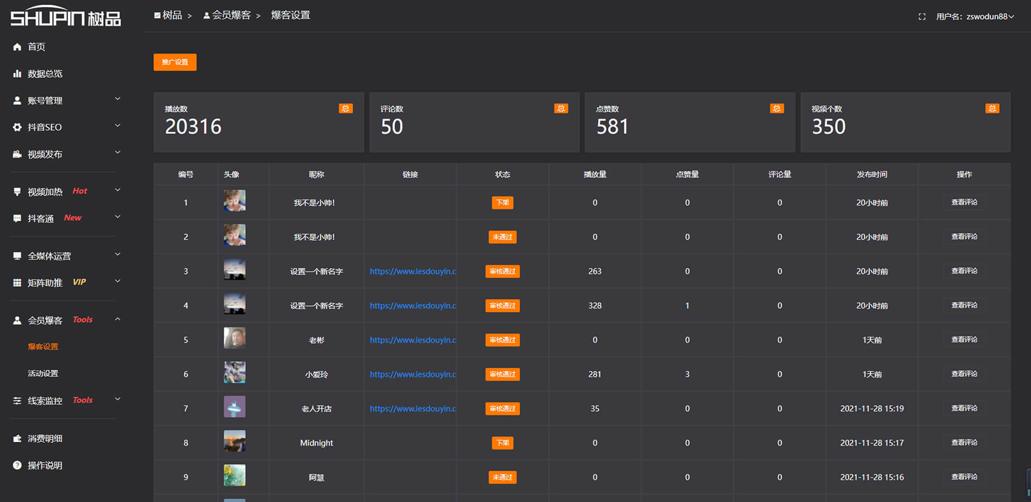Select 爆客设置 submenu item

[43, 346]
